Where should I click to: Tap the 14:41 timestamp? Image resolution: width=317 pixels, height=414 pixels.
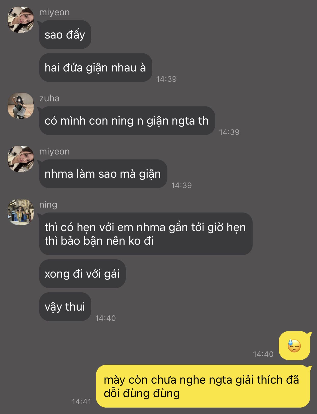81,401
